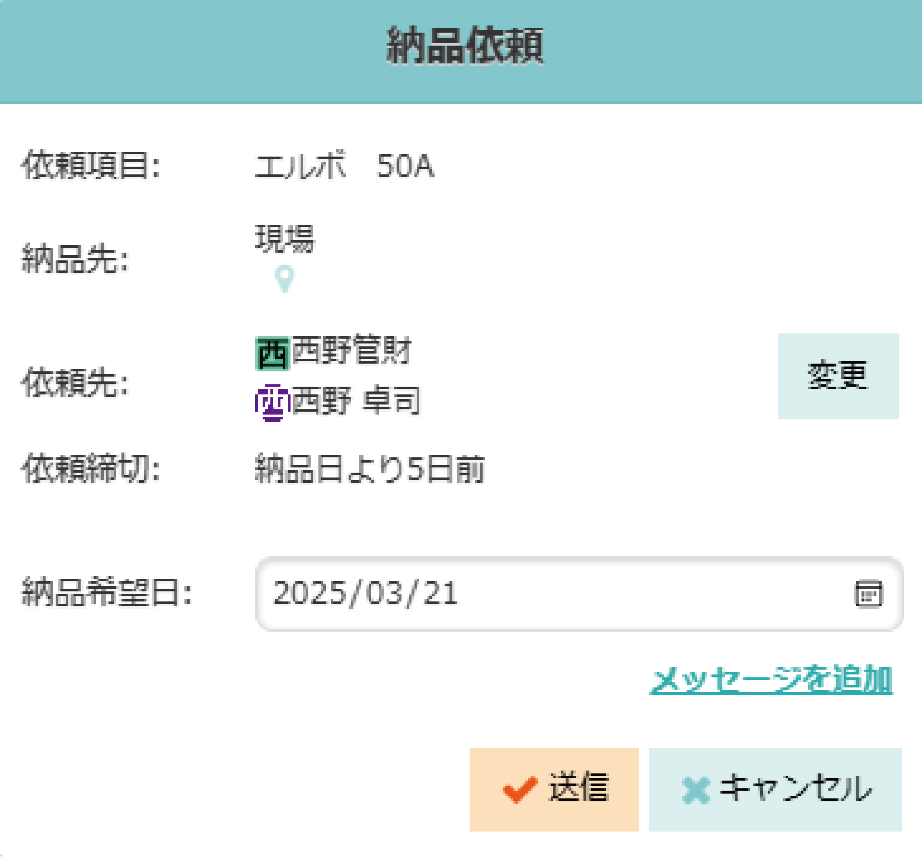Click the X icon on キャンセル
The width and height of the screenshot is (922, 857).
click(695, 790)
